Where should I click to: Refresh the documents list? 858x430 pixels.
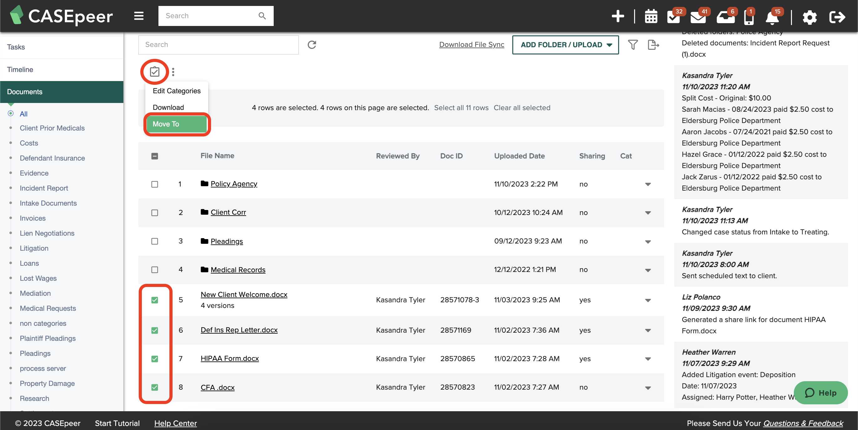coord(312,45)
